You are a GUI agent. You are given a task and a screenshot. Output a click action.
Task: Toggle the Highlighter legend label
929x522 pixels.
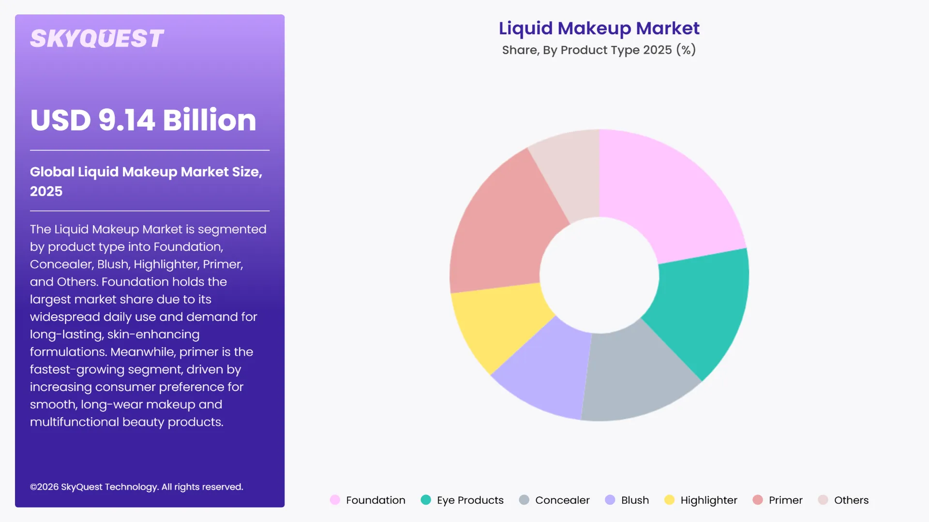point(709,500)
